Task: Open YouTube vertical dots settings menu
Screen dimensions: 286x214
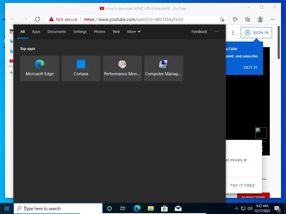Action: click(233, 33)
